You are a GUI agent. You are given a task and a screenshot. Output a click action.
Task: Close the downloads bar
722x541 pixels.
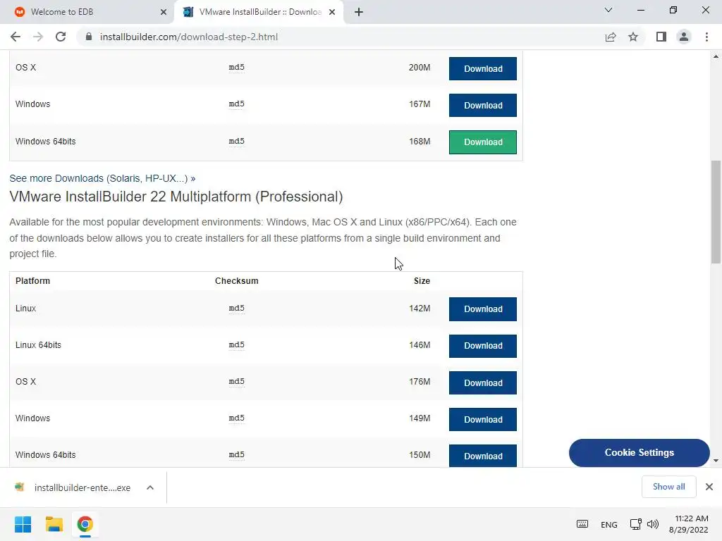click(x=709, y=487)
